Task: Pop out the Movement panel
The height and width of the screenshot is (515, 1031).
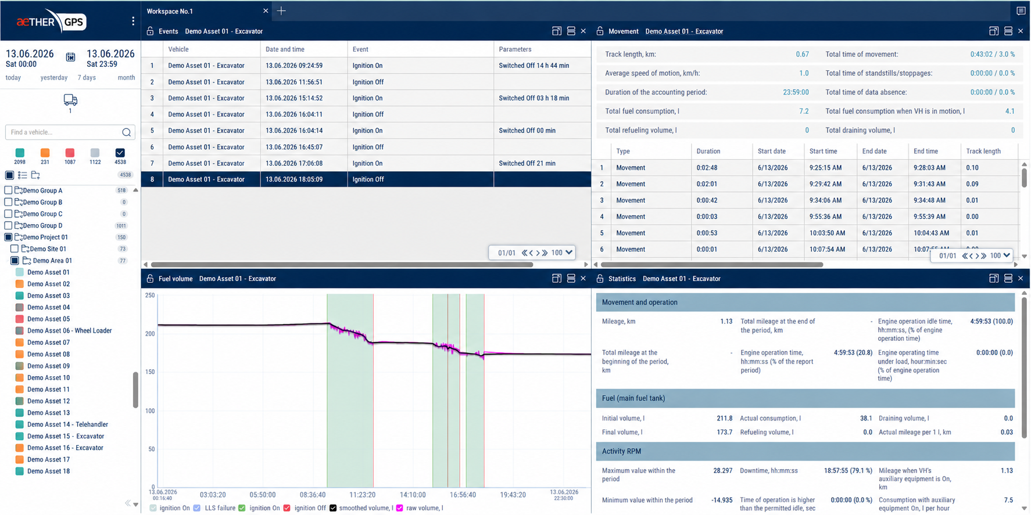Action: point(994,31)
